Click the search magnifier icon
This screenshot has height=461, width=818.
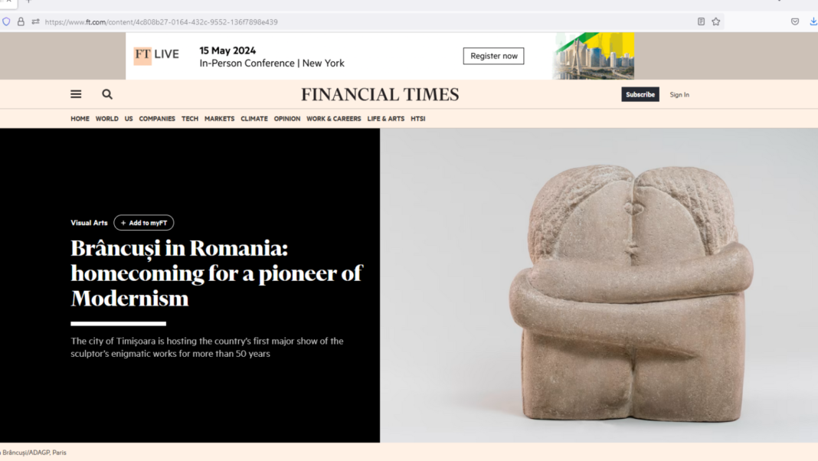click(107, 94)
